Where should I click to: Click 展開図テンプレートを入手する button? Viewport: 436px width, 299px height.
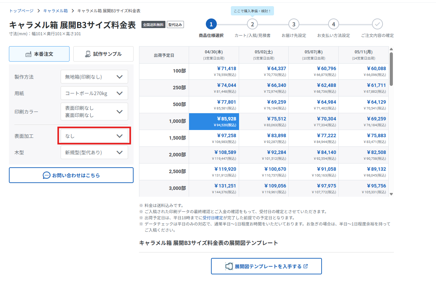tap(266, 266)
